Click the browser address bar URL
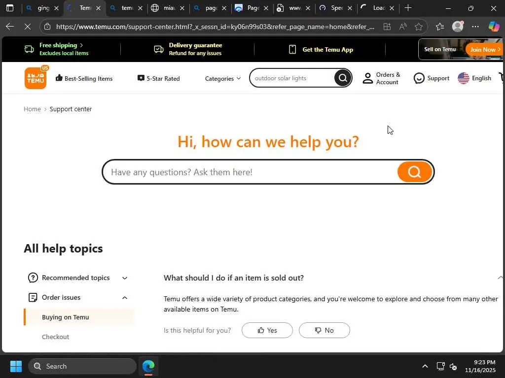This screenshot has height=378, width=505. [215, 27]
